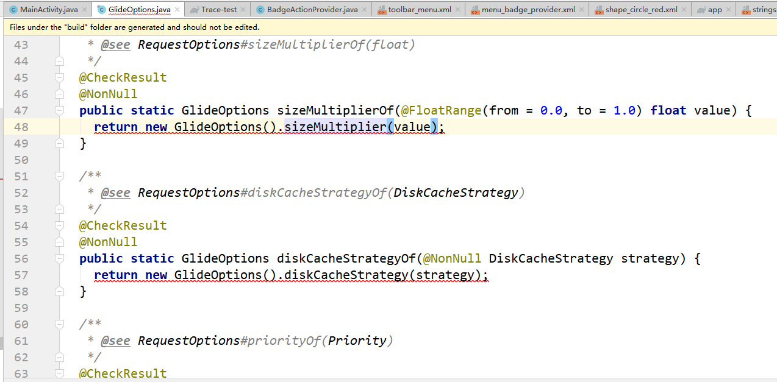Collapse diskCacheStrategyOf method at line 56
777x382 pixels.
59,258
